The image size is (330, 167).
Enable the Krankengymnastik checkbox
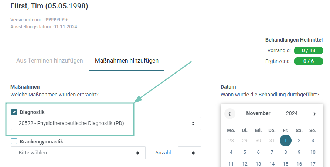point(14,142)
